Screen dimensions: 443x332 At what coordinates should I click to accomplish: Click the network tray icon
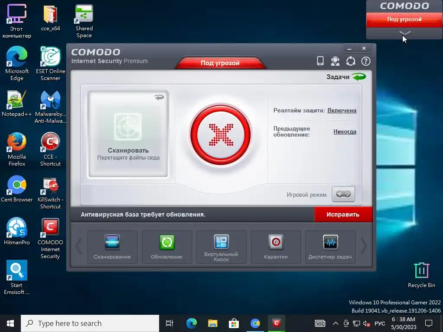point(356,323)
